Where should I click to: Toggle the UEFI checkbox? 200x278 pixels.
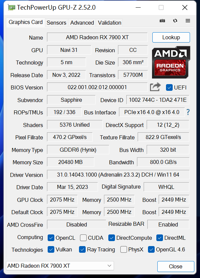point(169,87)
